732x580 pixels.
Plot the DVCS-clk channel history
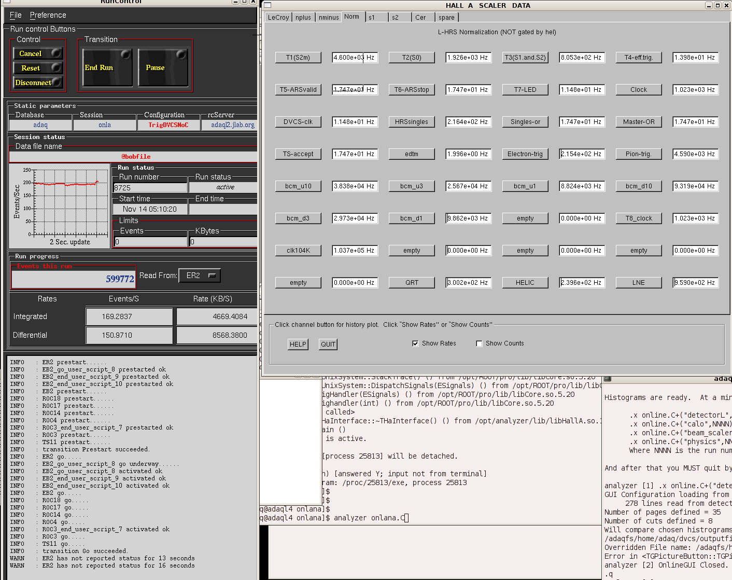(x=298, y=122)
